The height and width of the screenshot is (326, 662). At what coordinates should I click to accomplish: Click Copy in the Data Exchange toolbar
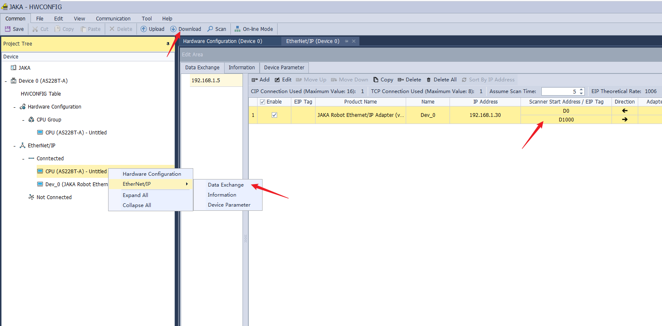click(383, 80)
